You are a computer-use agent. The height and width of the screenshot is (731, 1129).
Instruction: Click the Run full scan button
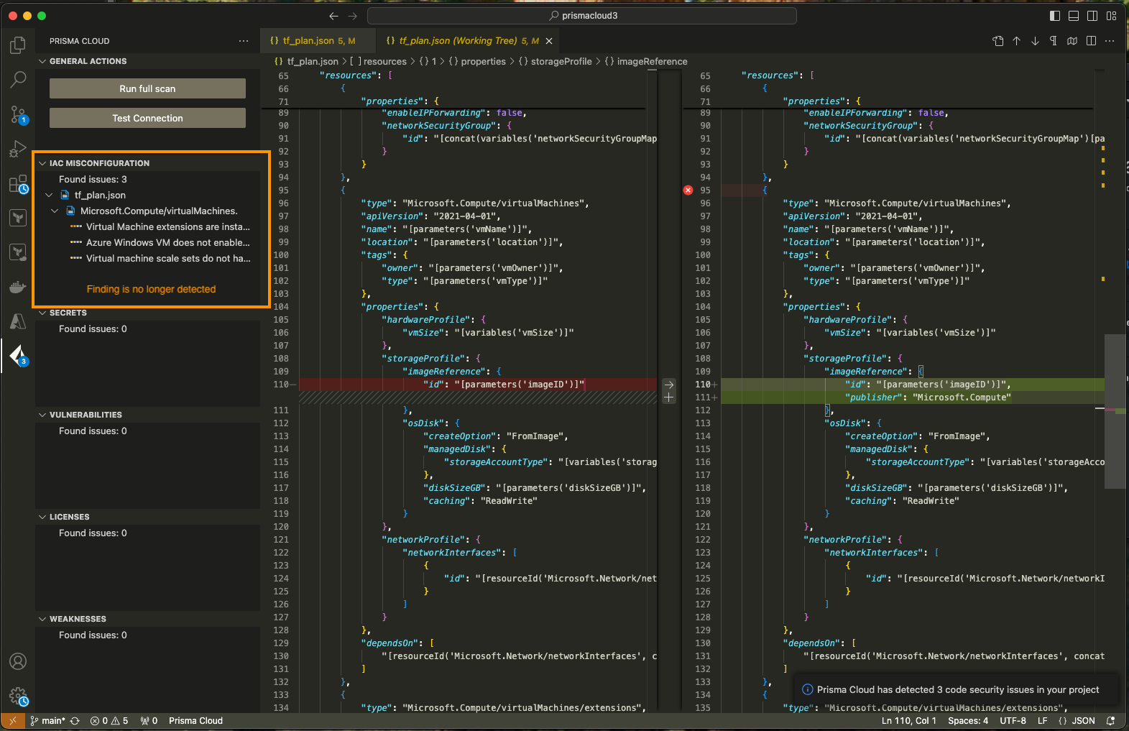[147, 88]
